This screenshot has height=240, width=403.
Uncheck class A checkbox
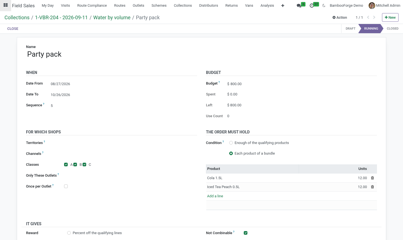click(x=66, y=165)
